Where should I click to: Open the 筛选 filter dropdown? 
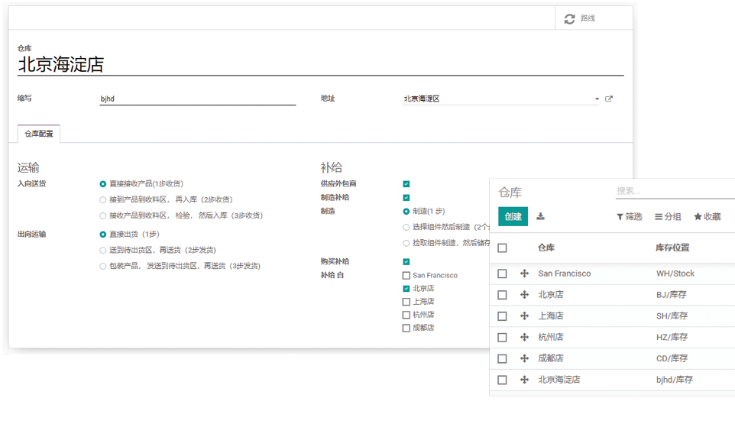pos(629,217)
